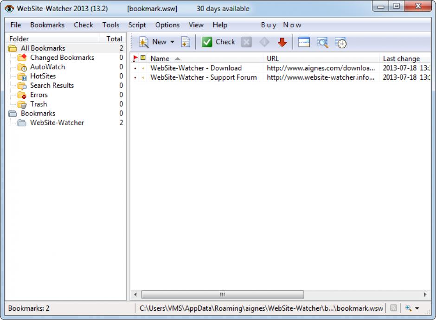The width and height of the screenshot is (436, 320).
Task: Open the Options menu
Action: point(167,25)
